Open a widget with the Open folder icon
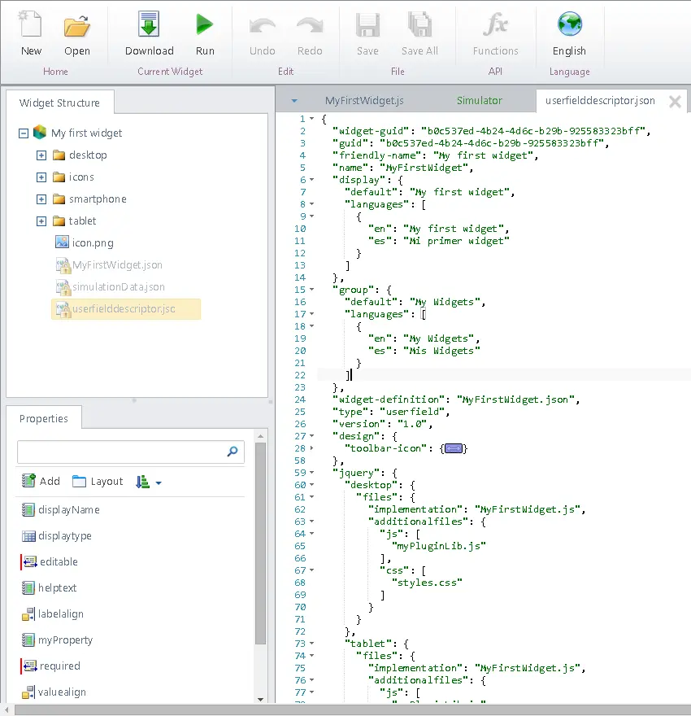Screen dimensions: 691x716 click(x=76, y=25)
